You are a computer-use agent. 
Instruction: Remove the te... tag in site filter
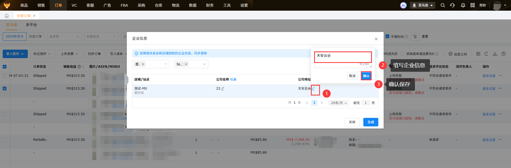coord(186,64)
